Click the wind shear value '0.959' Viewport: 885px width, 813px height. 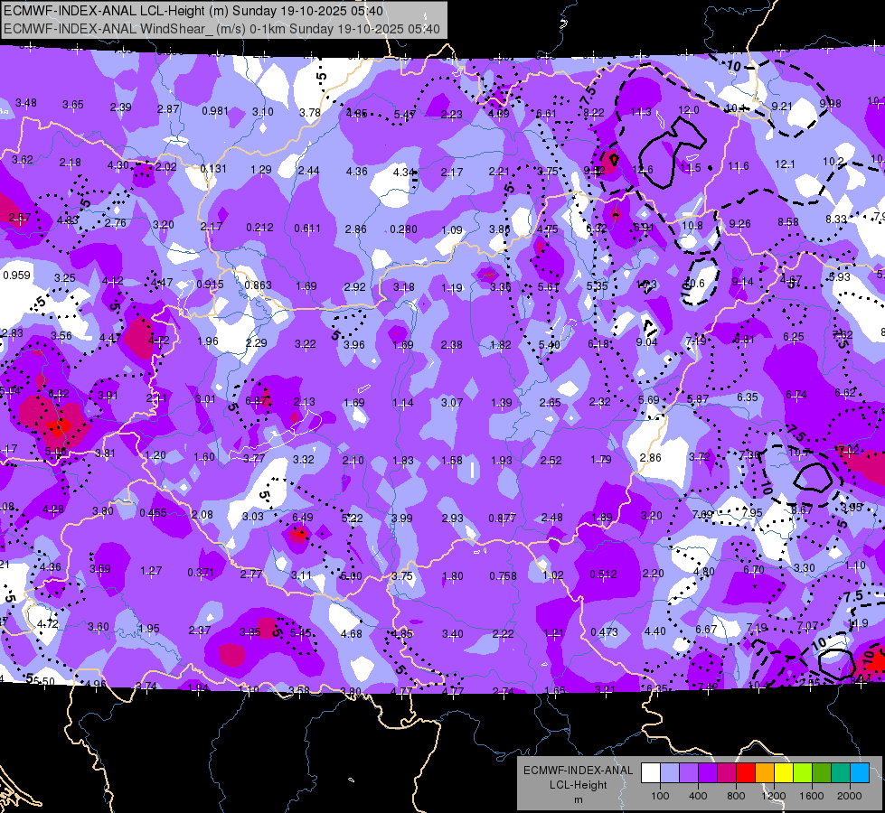pos(17,276)
